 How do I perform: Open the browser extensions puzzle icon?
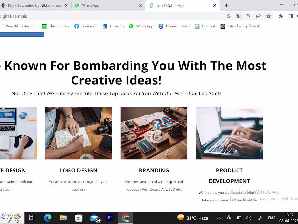(x=281, y=16)
